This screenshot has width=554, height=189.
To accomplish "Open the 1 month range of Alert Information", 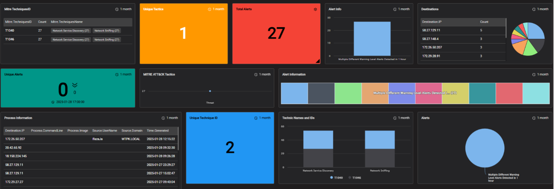I will click(x=542, y=74).
